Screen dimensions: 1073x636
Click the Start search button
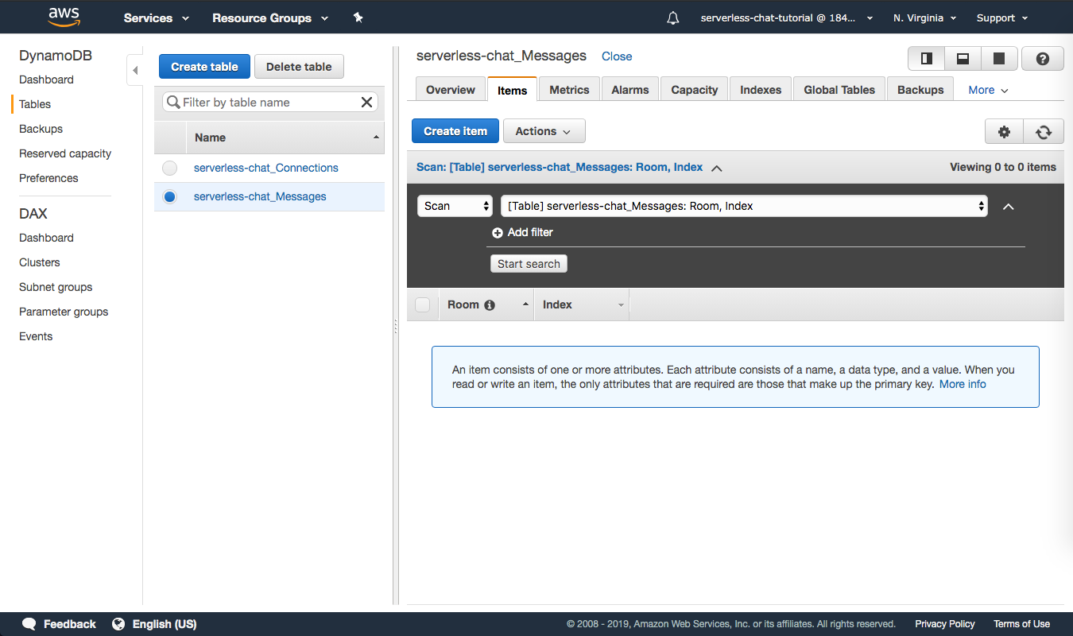tap(529, 264)
